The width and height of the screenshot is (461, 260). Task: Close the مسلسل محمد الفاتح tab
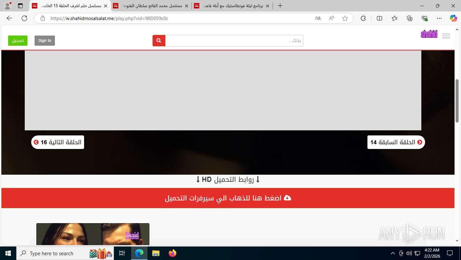[186, 6]
